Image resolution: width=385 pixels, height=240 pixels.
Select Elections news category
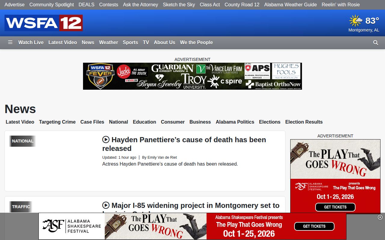[270, 122]
